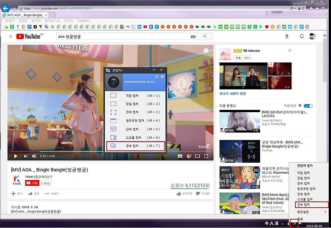Screen dimensions: 331x228
Task: Click the video info card icon
Action: tap(206, 51)
